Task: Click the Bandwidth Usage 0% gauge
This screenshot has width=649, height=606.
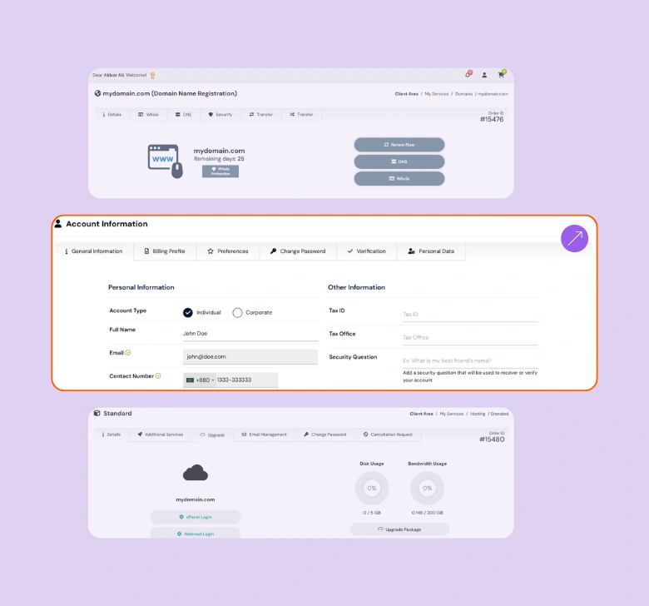Action: [x=427, y=488]
